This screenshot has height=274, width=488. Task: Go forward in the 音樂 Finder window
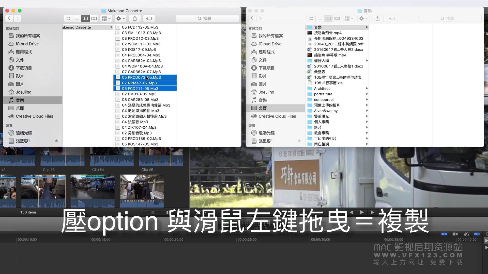pos(260,18)
